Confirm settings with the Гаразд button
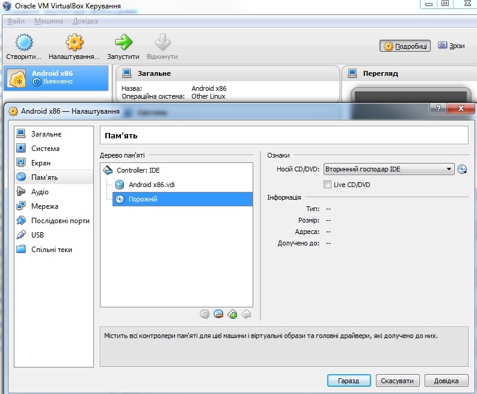477x394 pixels. 349,381
